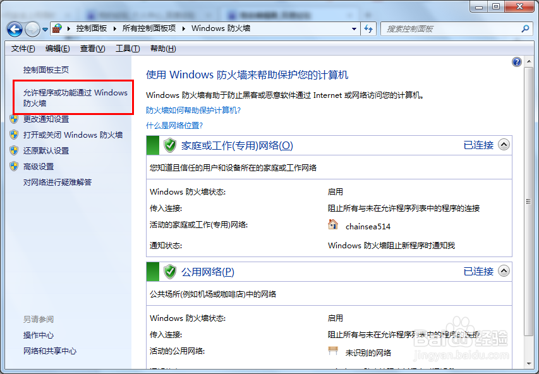Click the shield icon beside 打开或关闭 Windows 防火墙
This screenshot has width=539, height=374.
point(14,135)
